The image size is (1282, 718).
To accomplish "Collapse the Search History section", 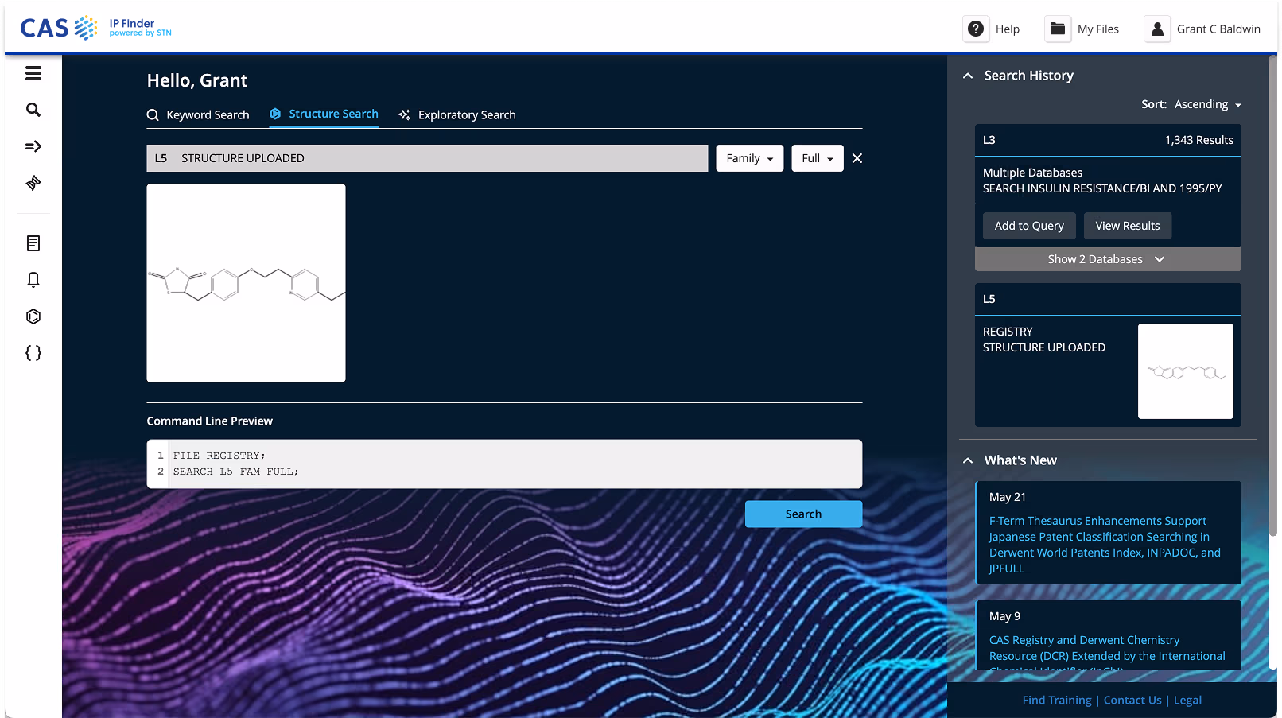I will (967, 75).
